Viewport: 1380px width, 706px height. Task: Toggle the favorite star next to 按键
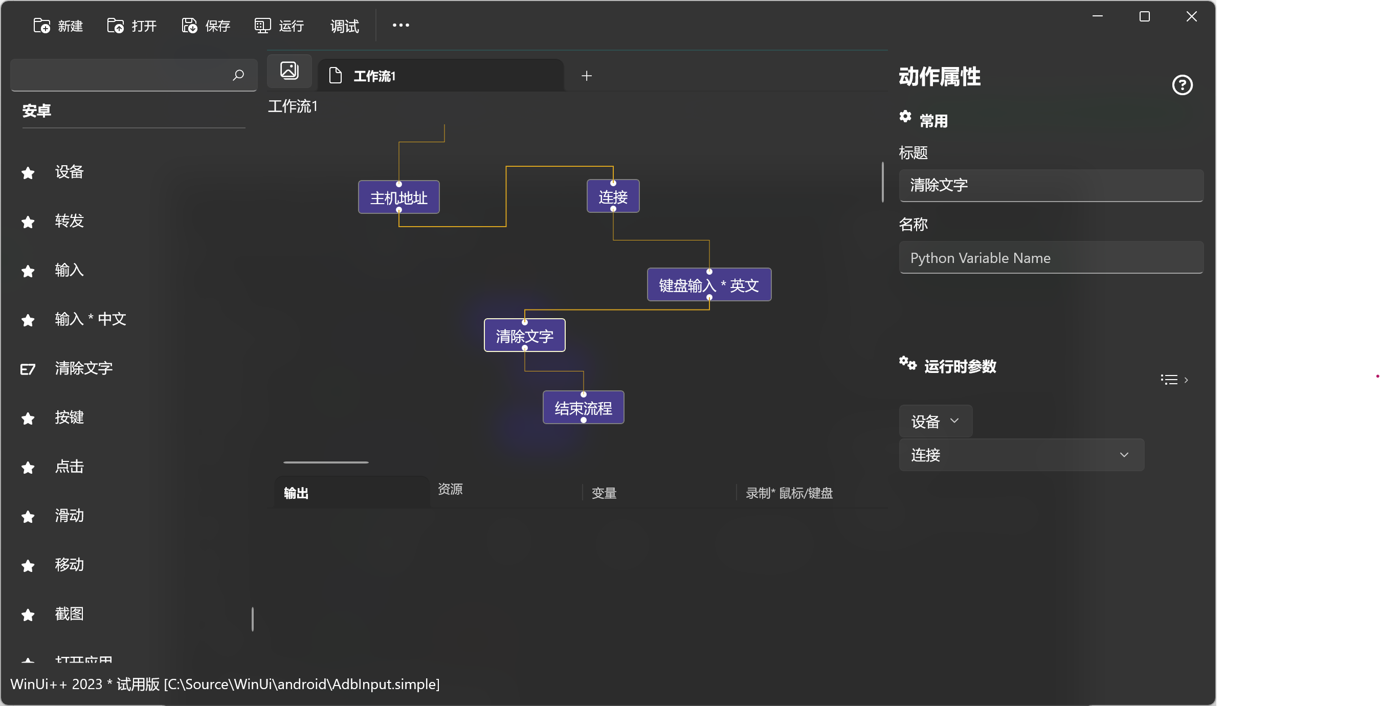[x=28, y=418]
